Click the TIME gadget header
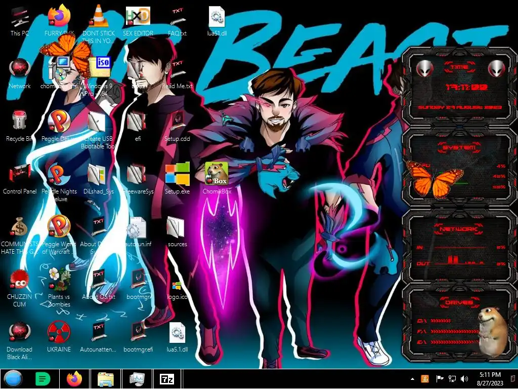Screen dimensions: 518x389 tap(459, 67)
